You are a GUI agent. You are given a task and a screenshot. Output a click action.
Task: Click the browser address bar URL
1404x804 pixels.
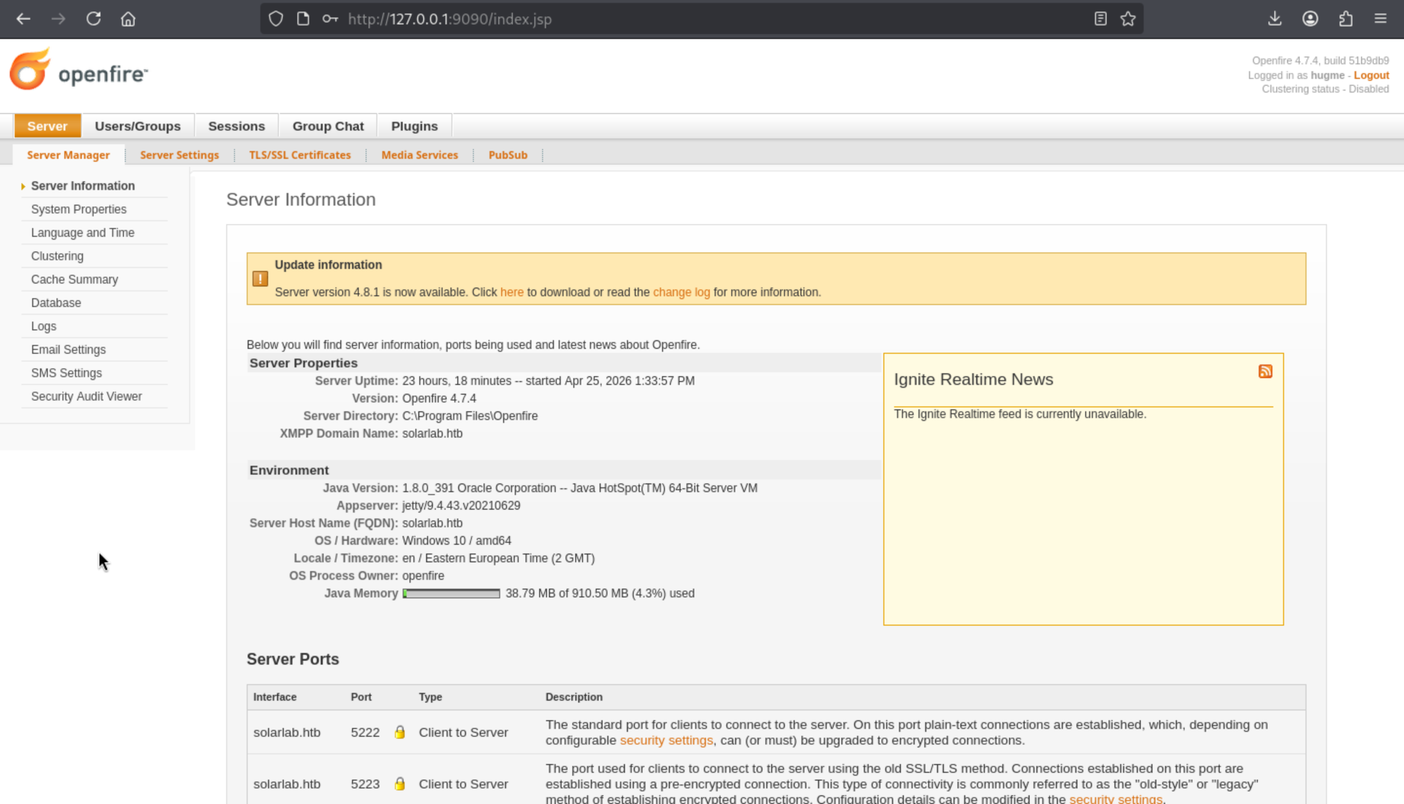point(449,19)
